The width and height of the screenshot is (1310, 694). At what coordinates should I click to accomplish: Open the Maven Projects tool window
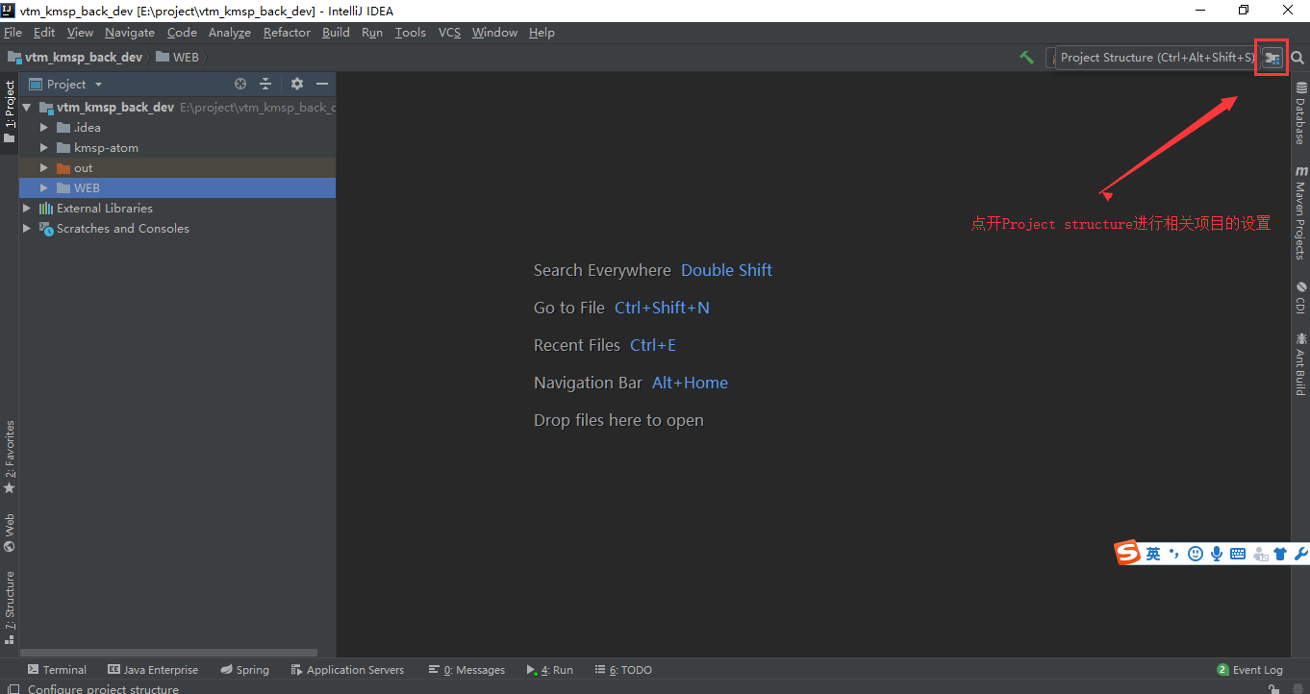[1300, 213]
